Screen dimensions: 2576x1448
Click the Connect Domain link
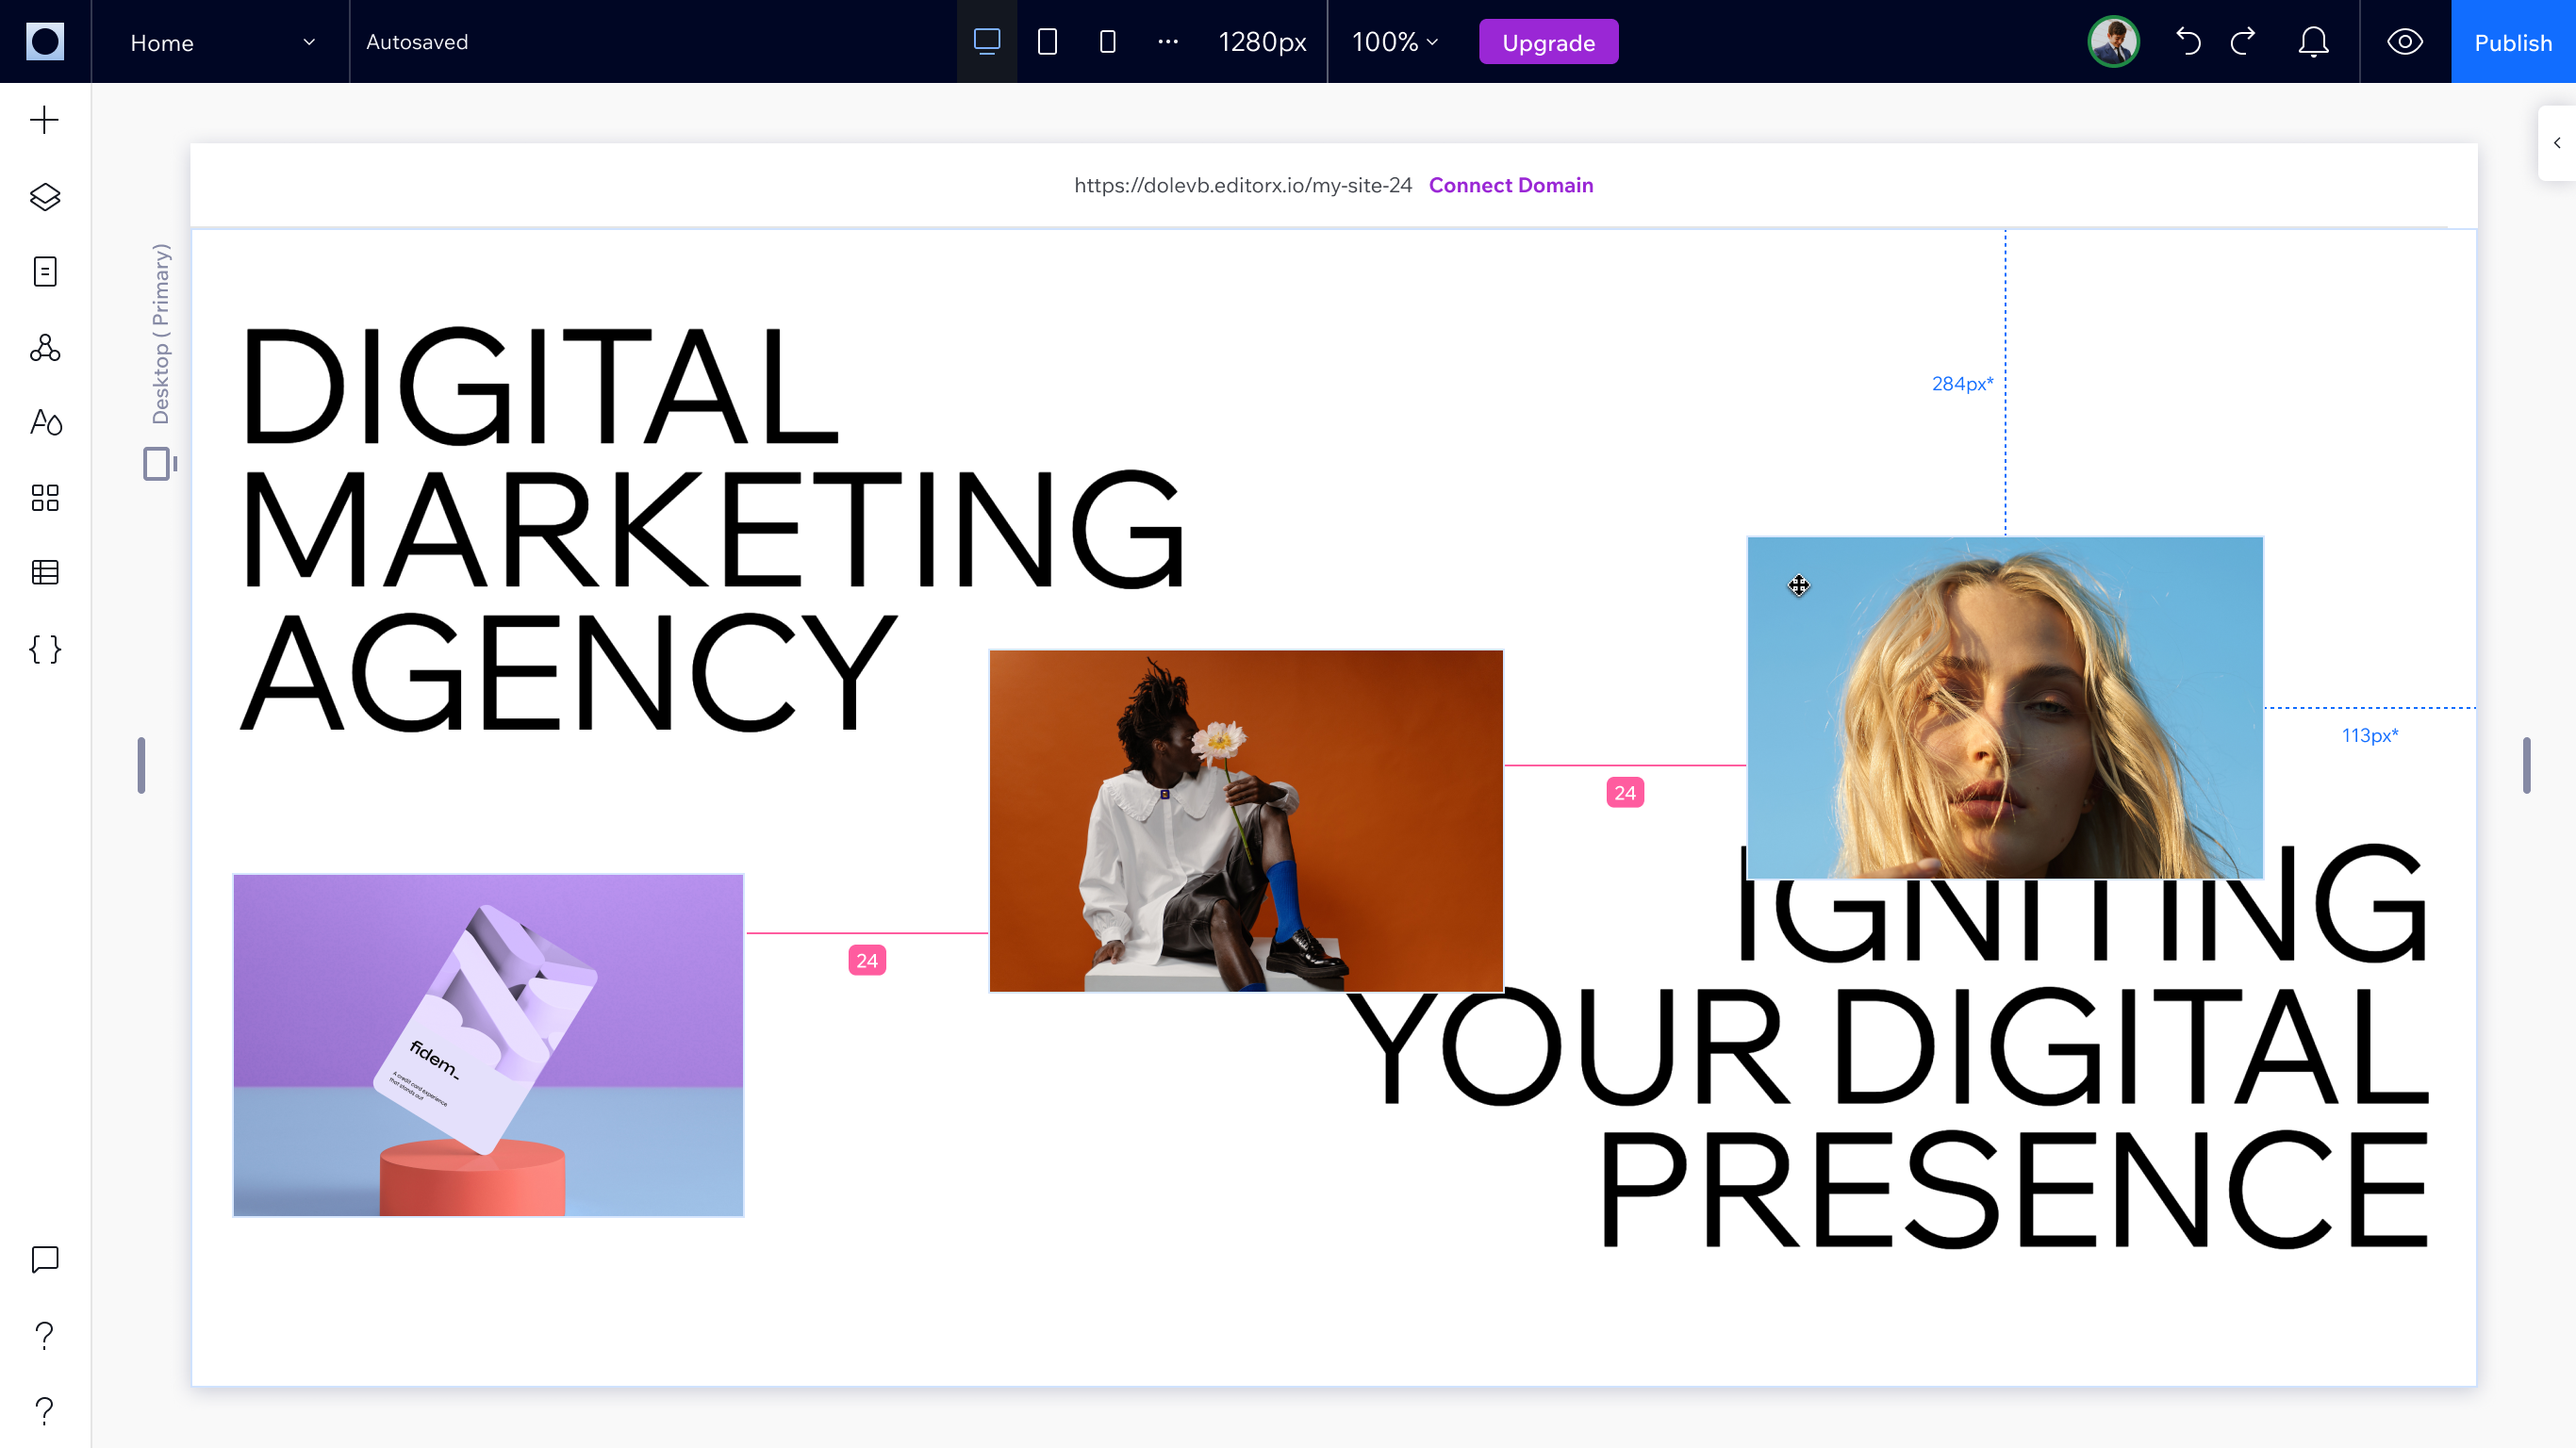1510,185
